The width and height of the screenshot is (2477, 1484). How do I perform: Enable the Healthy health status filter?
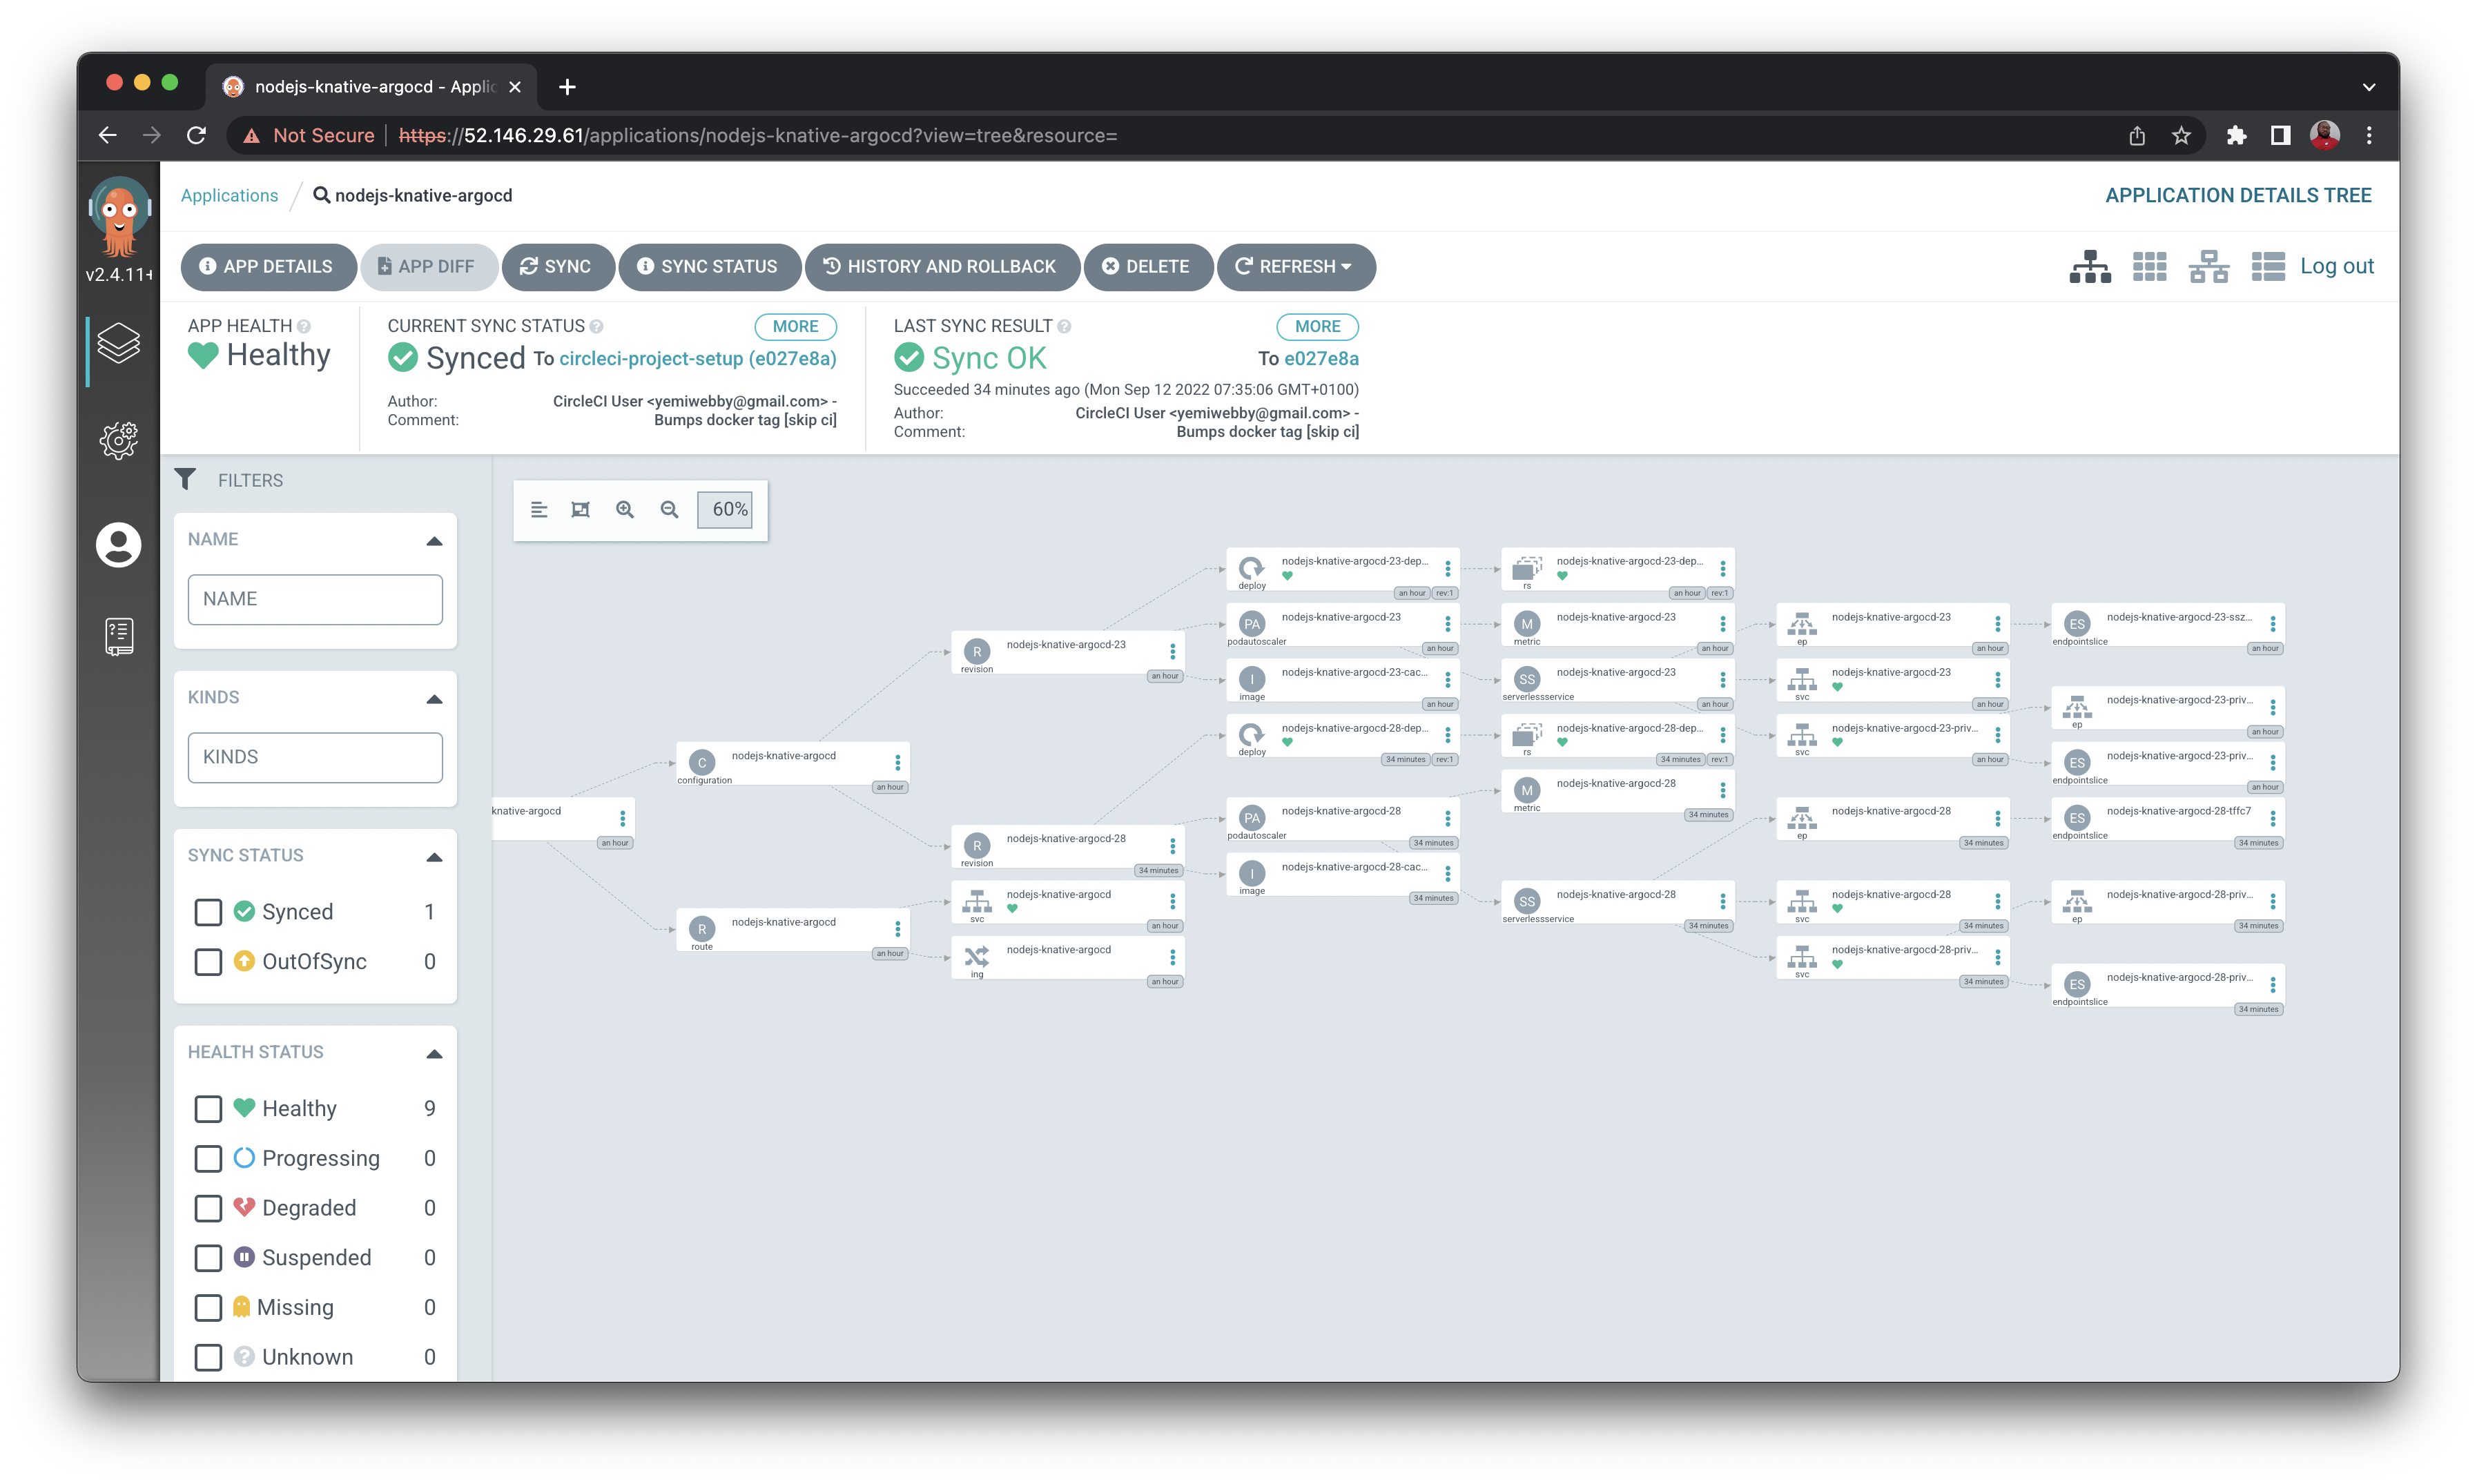point(208,1108)
